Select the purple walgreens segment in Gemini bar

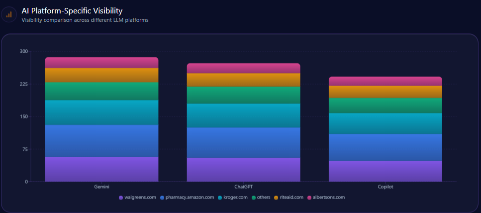[x=101, y=169]
